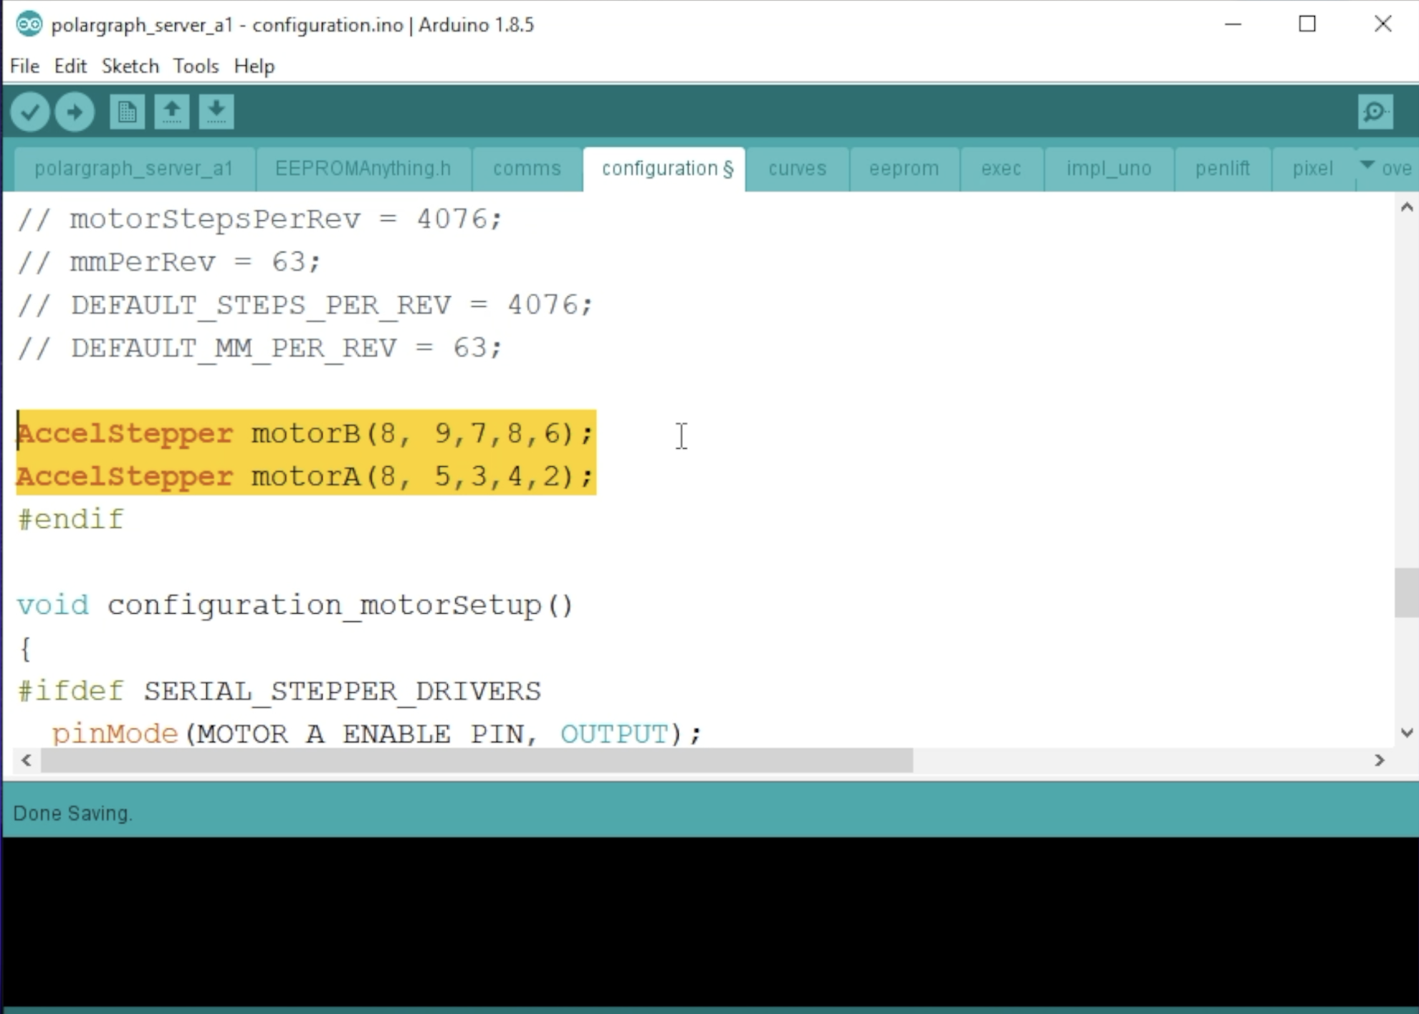The width and height of the screenshot is (1419, 1014).
Task: Click the 'OUTPUT' constant
Action: click(614, 734)
